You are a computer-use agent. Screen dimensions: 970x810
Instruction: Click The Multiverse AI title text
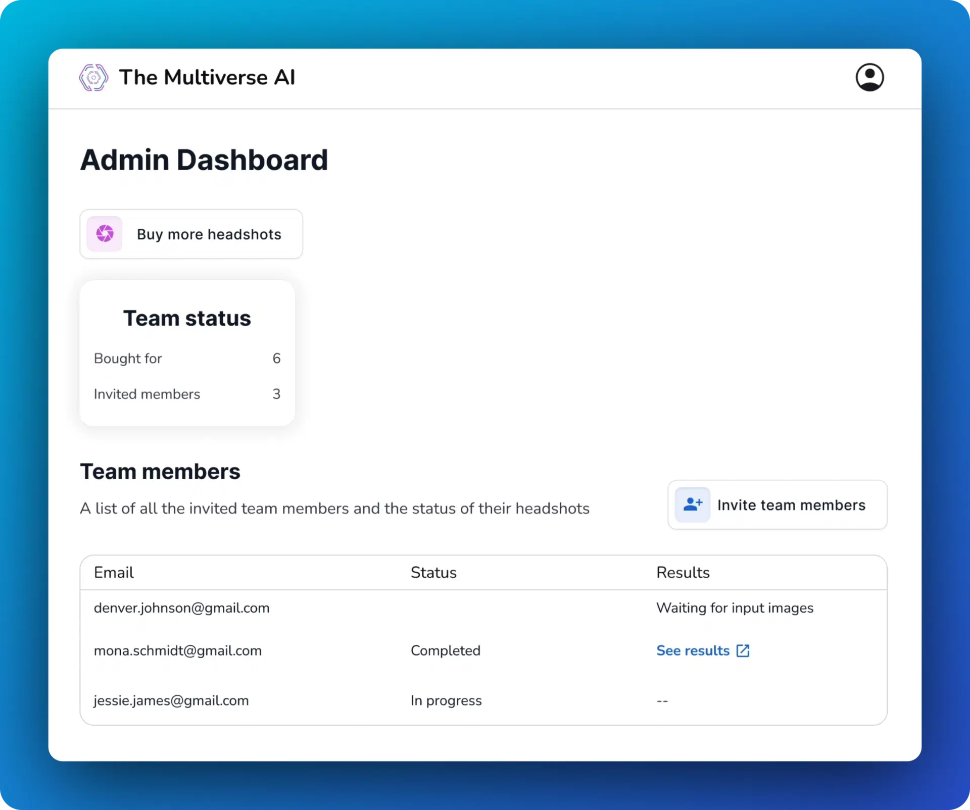coord(207,77)
